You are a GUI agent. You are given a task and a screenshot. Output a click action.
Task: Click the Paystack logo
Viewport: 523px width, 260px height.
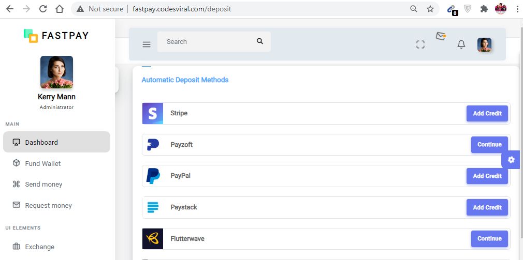(x=153, y=207)
